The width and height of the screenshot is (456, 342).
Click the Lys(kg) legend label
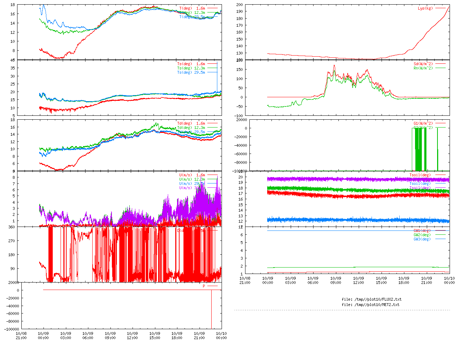[425, 8]
